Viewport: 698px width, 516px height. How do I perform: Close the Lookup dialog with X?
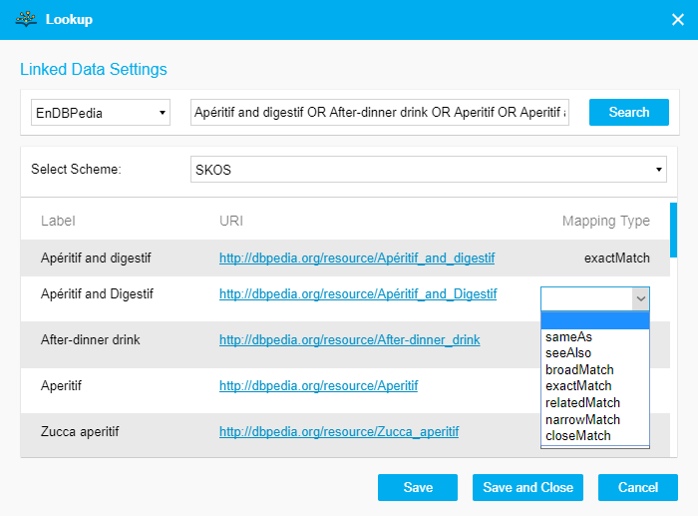pos(678,20)
